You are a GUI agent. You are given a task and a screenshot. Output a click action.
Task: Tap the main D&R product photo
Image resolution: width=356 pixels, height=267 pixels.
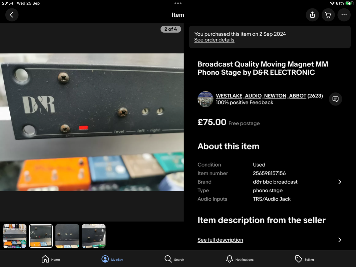pos(92,122)
